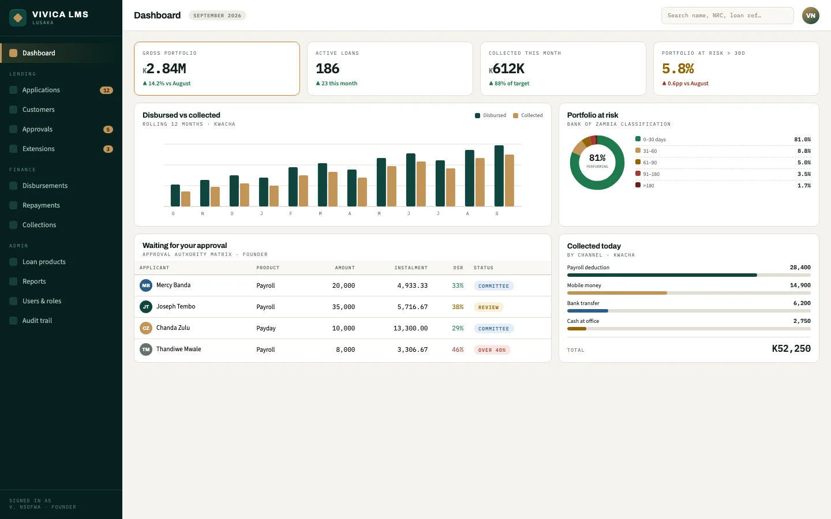Open the Repayments section label
Viewport: 831px width, 519px height.
[x=41, y=205]
